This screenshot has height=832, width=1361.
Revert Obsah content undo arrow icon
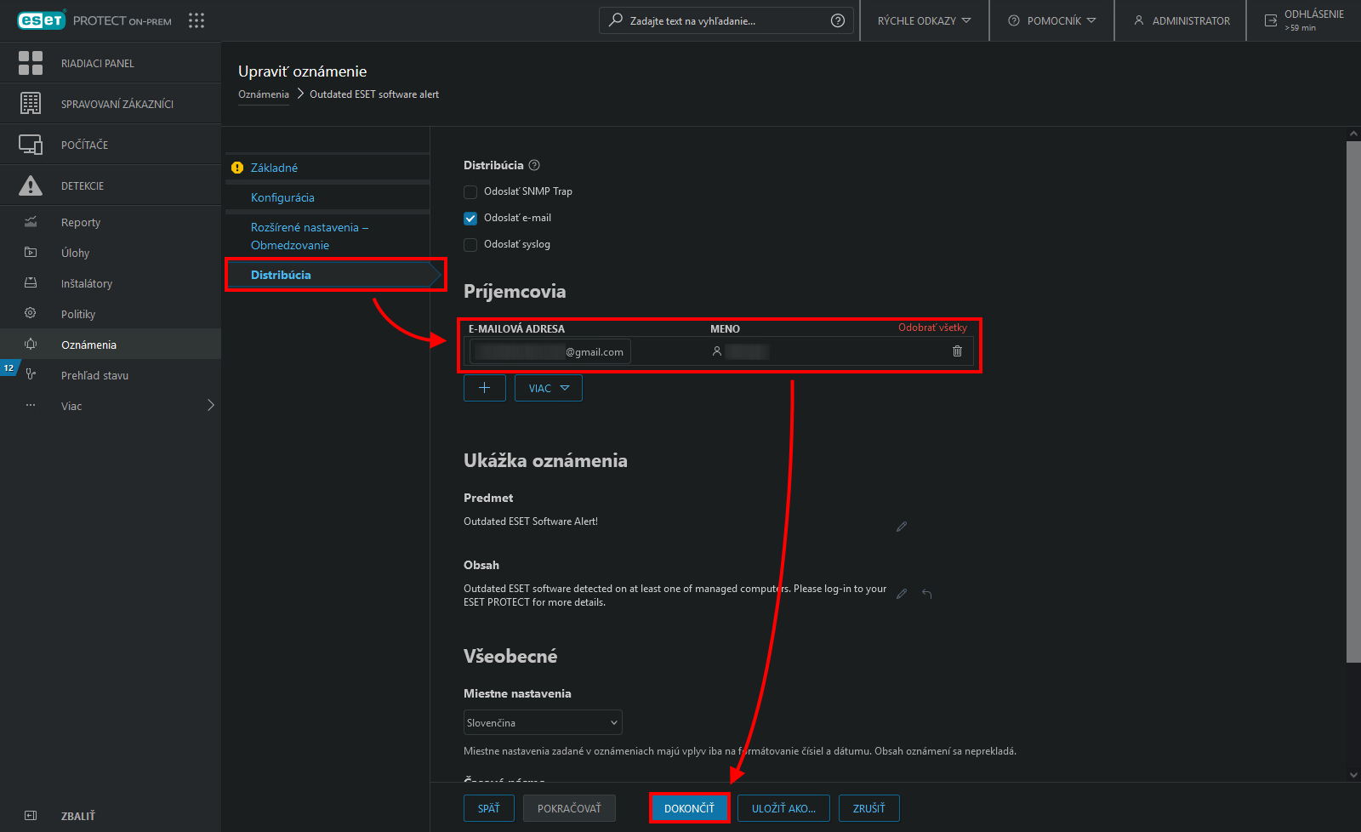[x=927, y=594]
